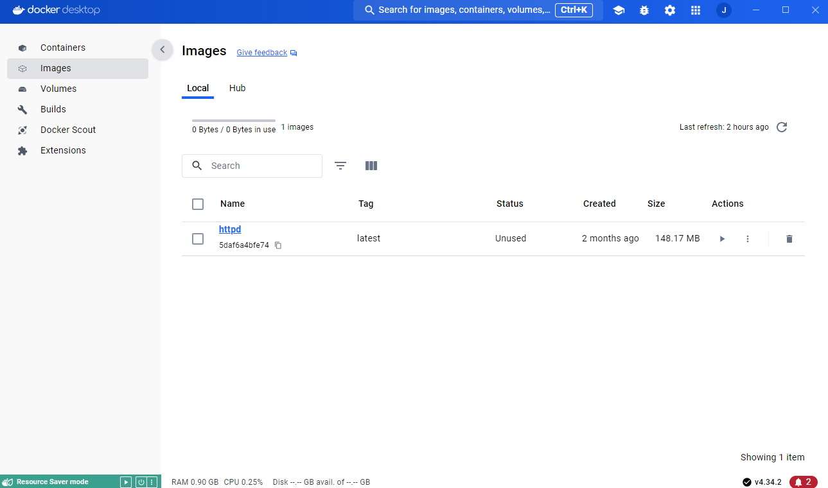828x488 pixels.
Task: Open the user account avatar J
Action: [x=724, y=10]
